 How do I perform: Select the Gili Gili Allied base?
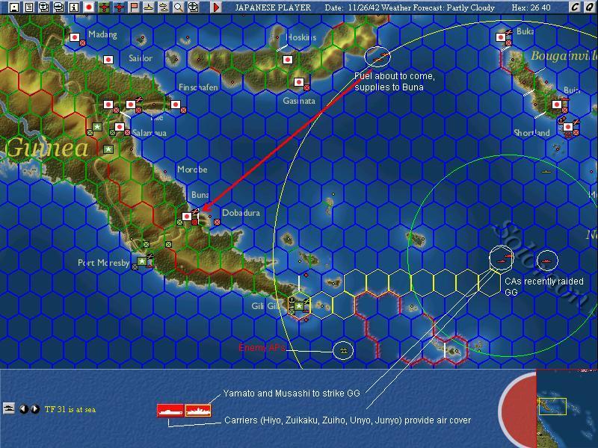click(299, 306)
